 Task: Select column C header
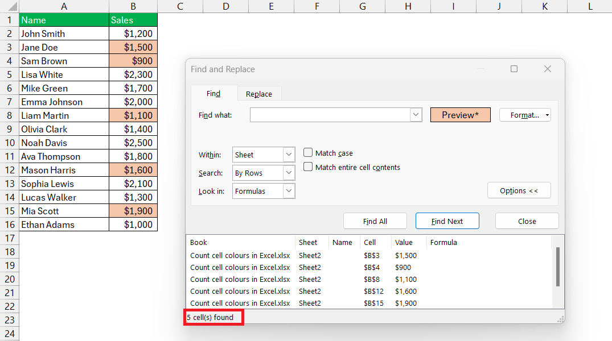(180, 7)
